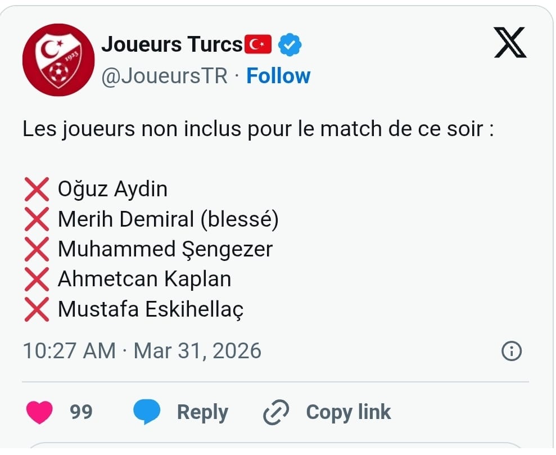The height and width of the screenshot is (455, 556).
Task: Click the red X beside Muhammed Şengezer
Action: 37,249
